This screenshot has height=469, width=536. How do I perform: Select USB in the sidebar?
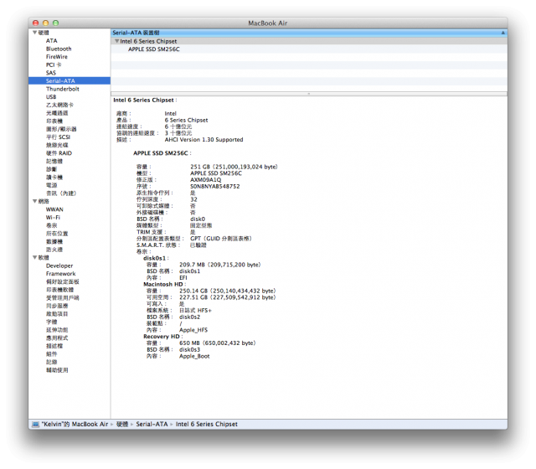(x=51, y=97)
